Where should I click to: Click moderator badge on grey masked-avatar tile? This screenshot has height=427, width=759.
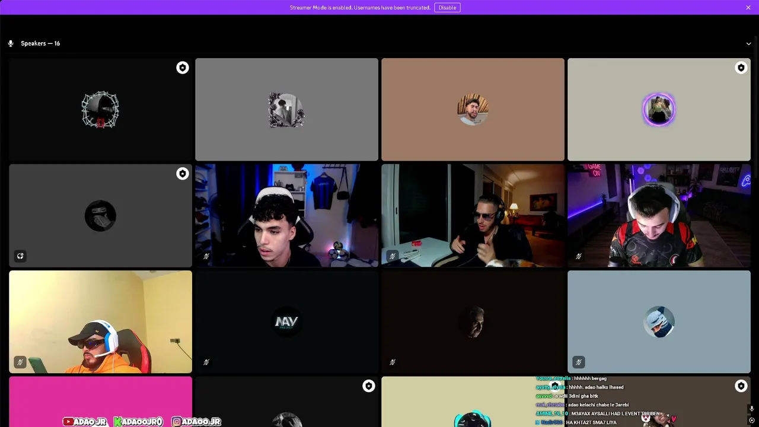(x=183, y=174)
